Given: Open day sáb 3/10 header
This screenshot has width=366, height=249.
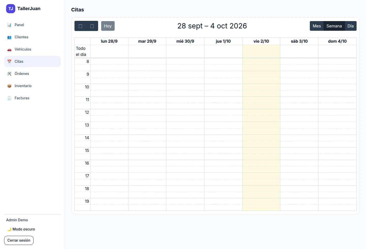Looking at the screenshot, I should coord(299,41).
